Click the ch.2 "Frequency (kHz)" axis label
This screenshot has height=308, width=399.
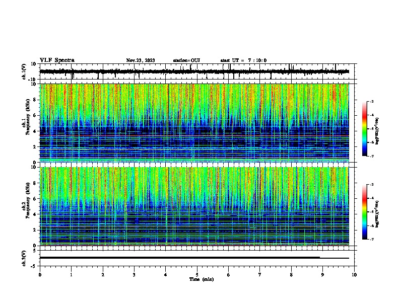pyautogui.click(x=28, y=200)
